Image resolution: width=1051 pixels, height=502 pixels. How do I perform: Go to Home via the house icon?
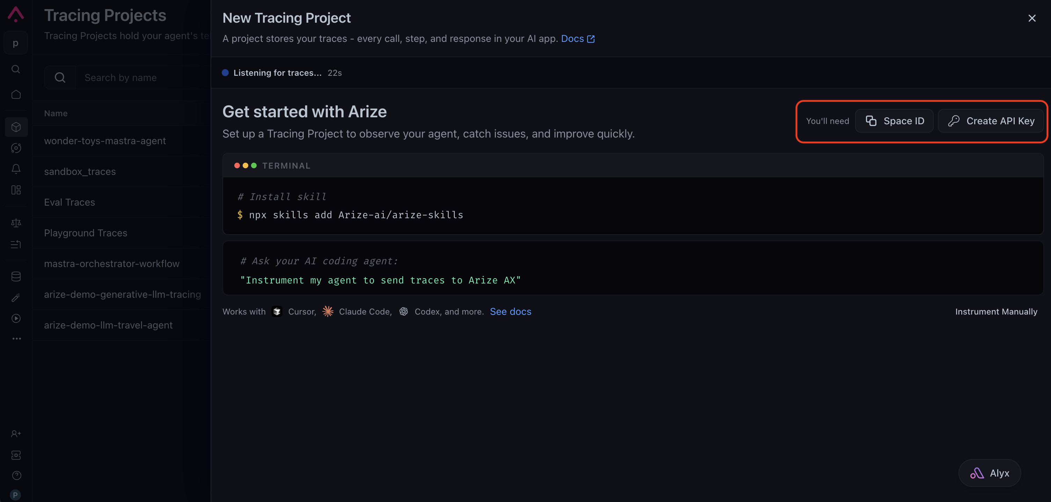(16, 94)
